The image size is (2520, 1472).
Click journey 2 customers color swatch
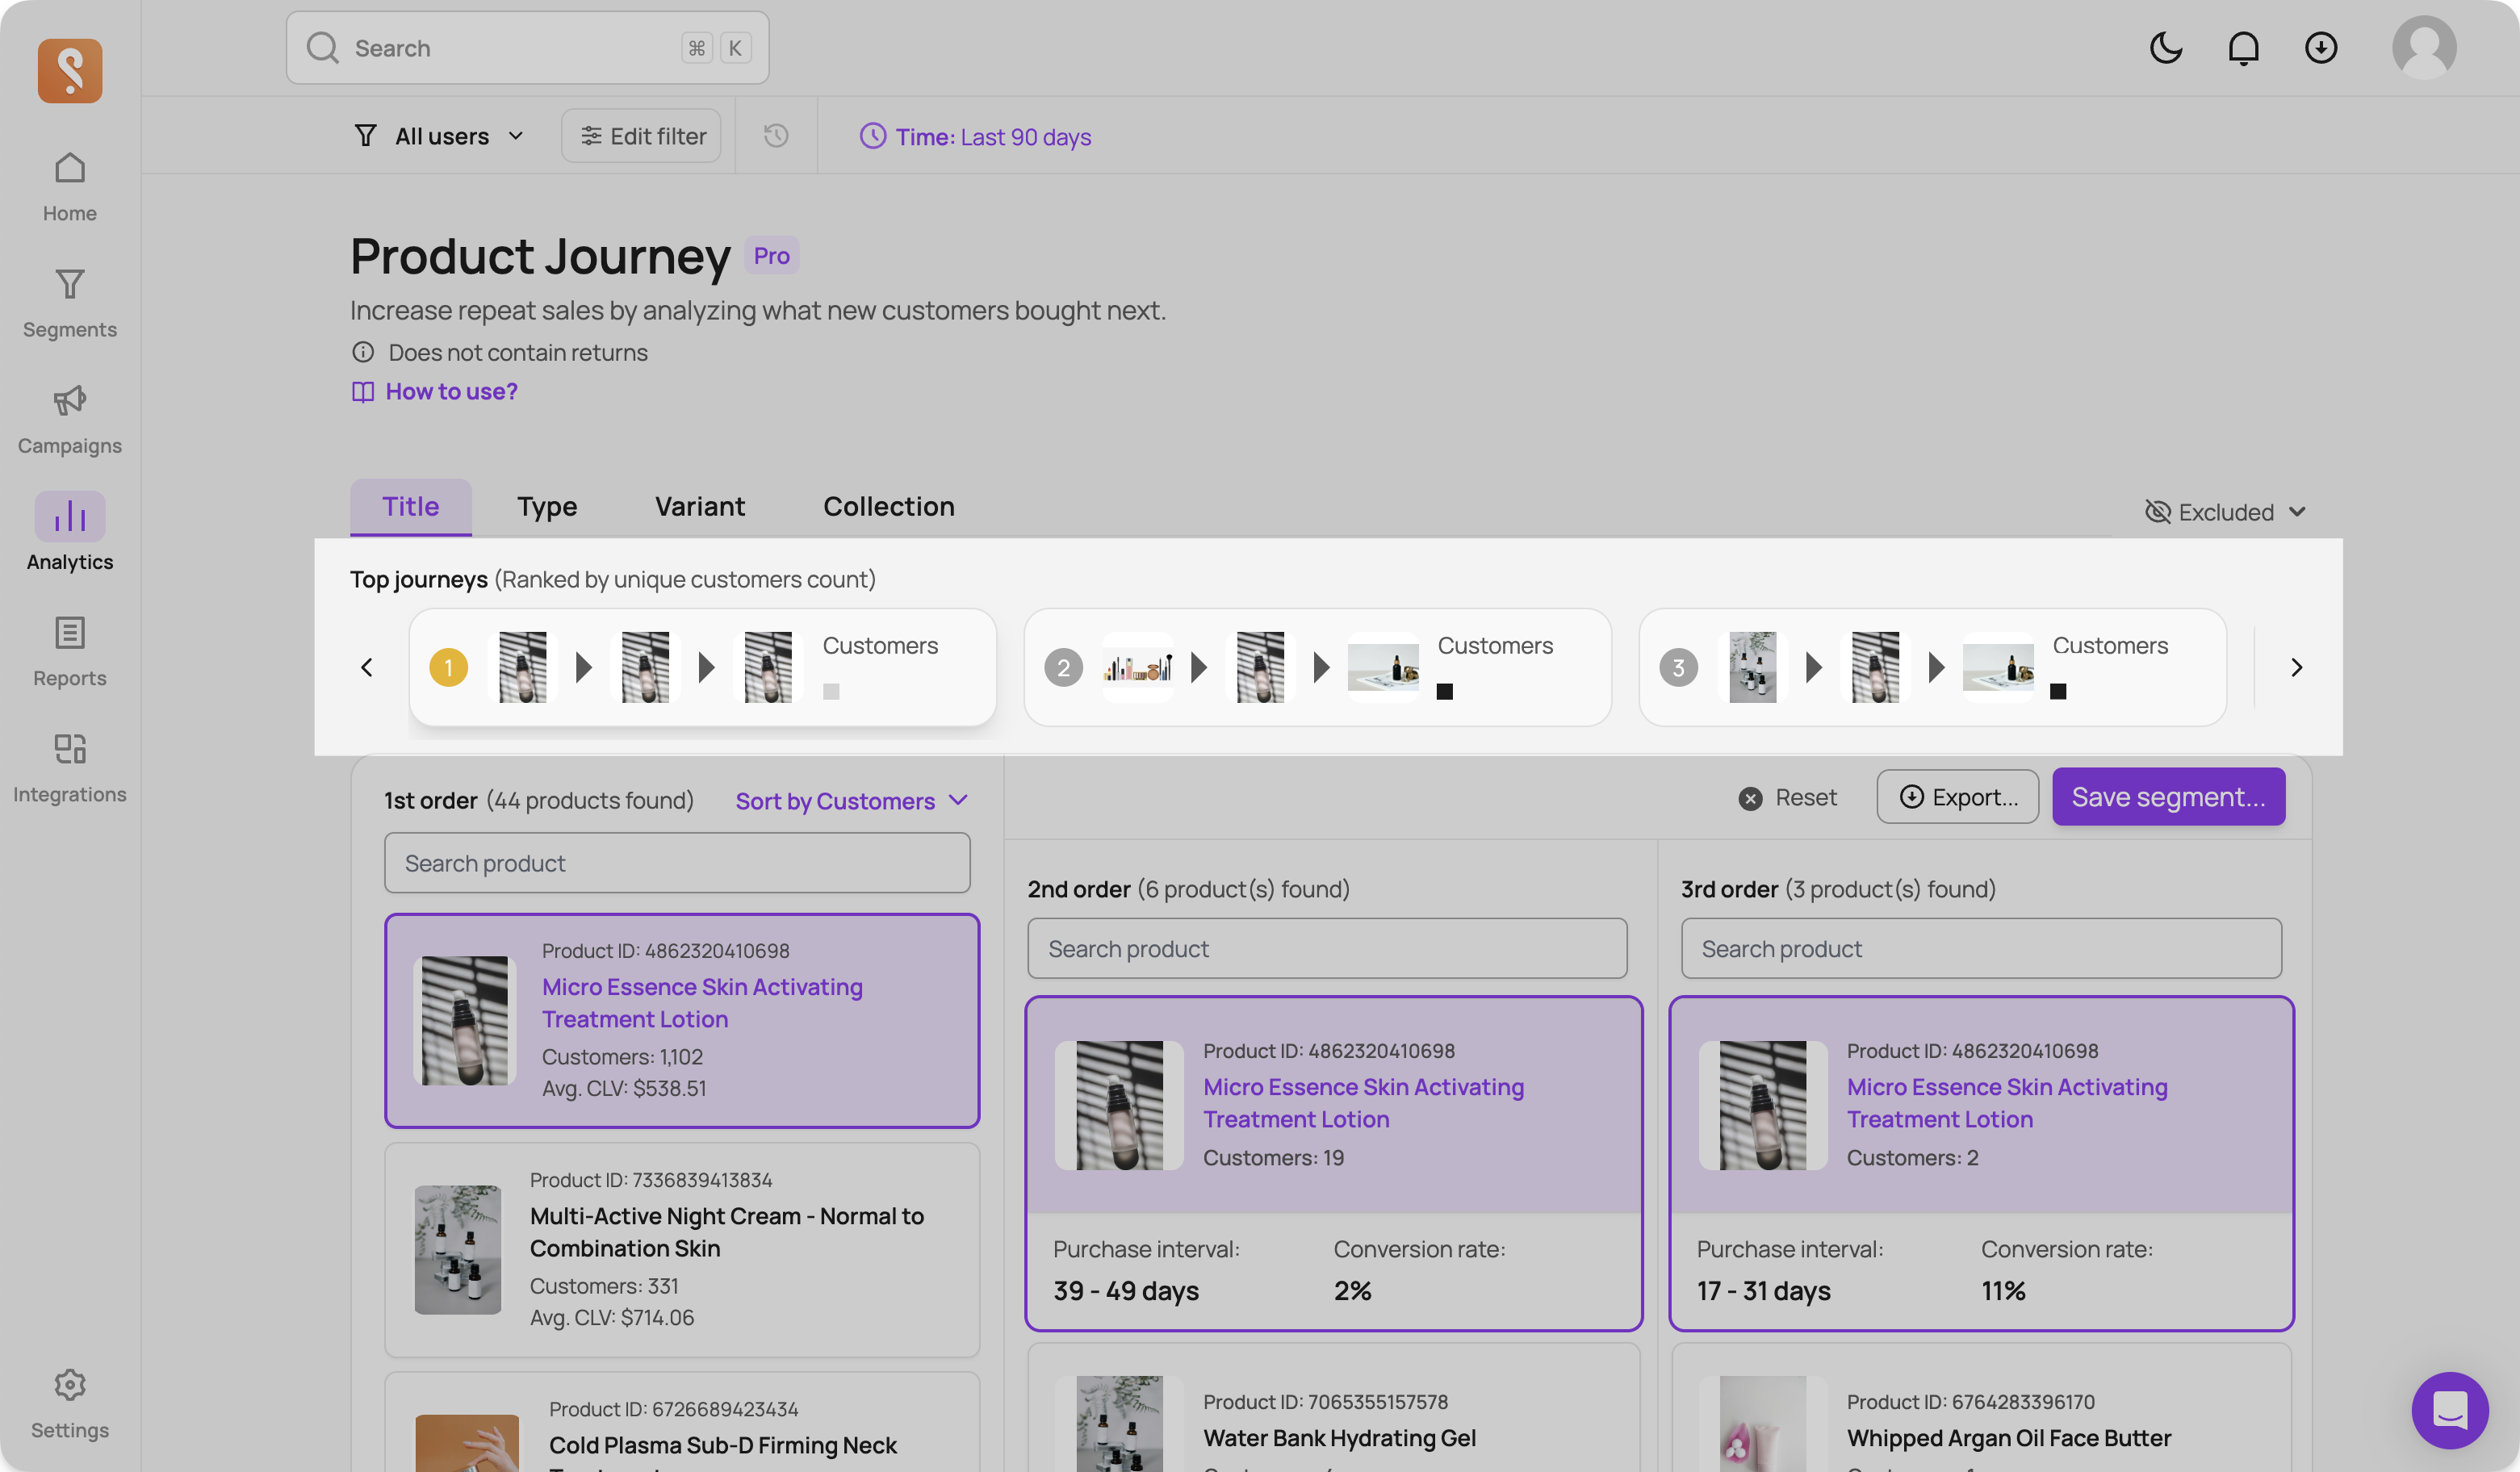click(1445, 691)
